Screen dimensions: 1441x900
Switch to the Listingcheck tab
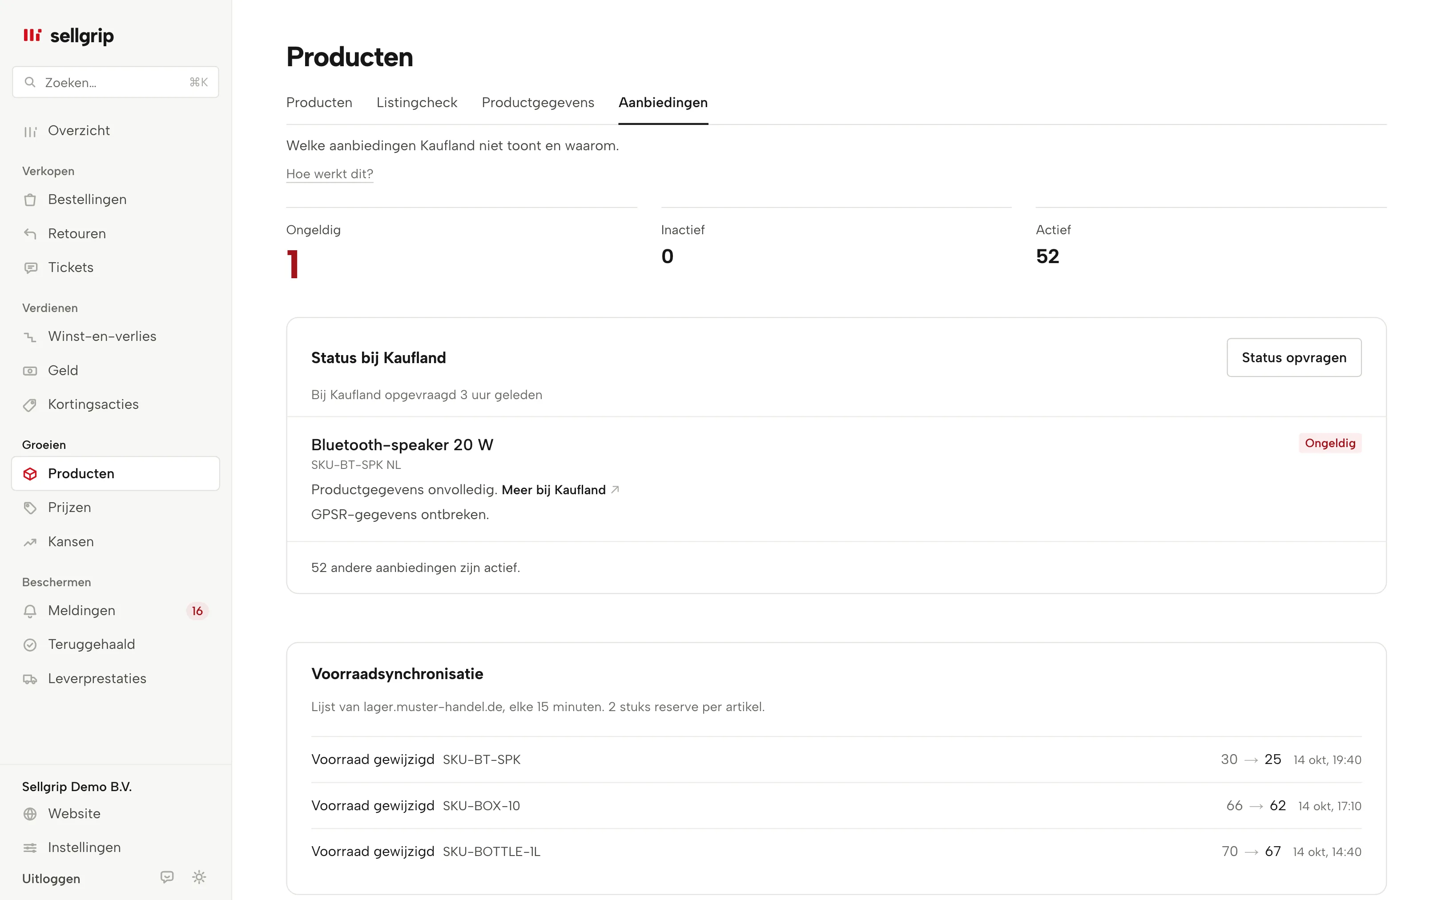(417, 102)
